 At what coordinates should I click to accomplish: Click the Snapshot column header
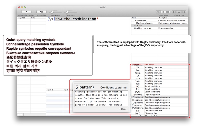[24, 18]
